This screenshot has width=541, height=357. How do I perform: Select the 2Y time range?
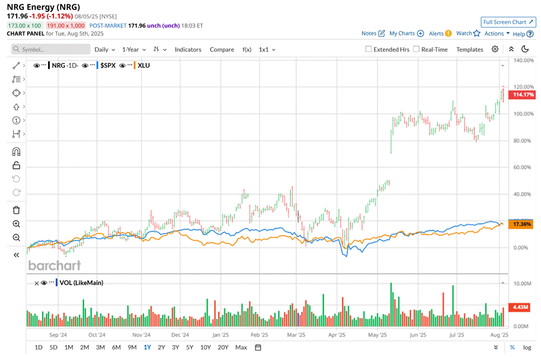click(x=161, y=347)
